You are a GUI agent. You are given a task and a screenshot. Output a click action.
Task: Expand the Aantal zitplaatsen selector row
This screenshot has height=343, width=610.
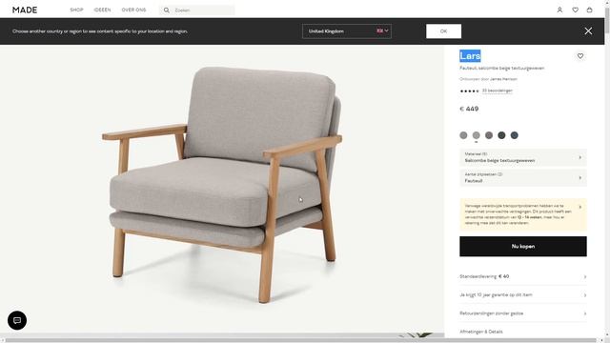coord(523,178)
